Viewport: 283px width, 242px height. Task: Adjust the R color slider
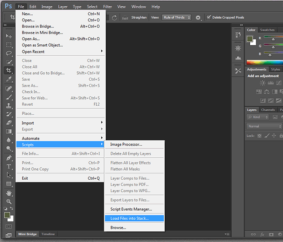pos(273,39)
